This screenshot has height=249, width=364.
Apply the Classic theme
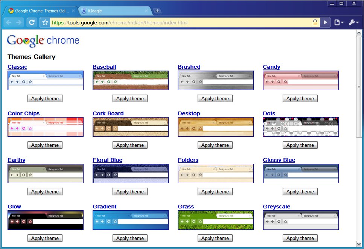pos(45,98)
